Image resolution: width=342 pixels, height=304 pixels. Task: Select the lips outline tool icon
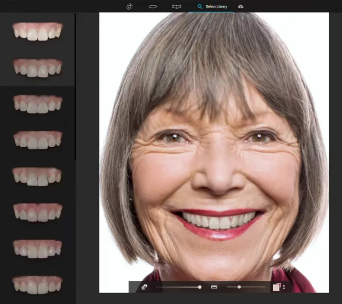tap(152, 6)
